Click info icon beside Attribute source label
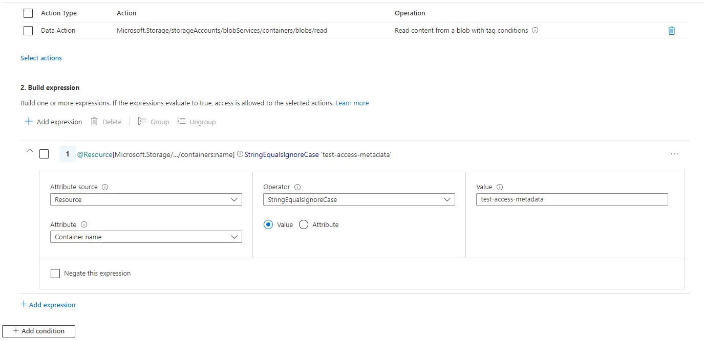 pyautogui.click(x=105, y=187)
